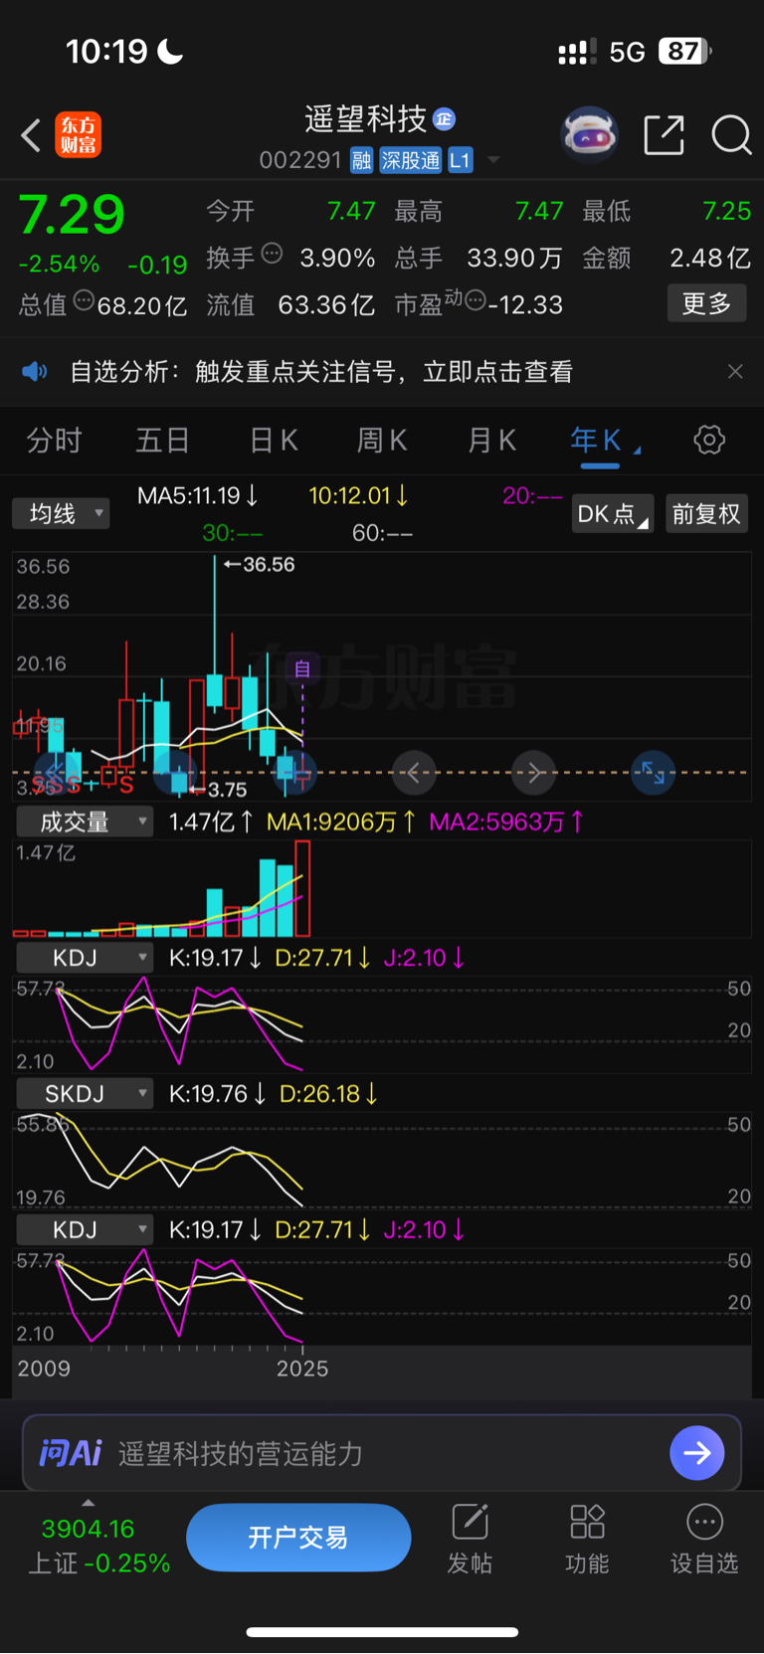The height and width of the screenshot is (1654, 764).
Task: Tap the 3.75 low price label
Action: pyautogui.click(x=218, y=790)
